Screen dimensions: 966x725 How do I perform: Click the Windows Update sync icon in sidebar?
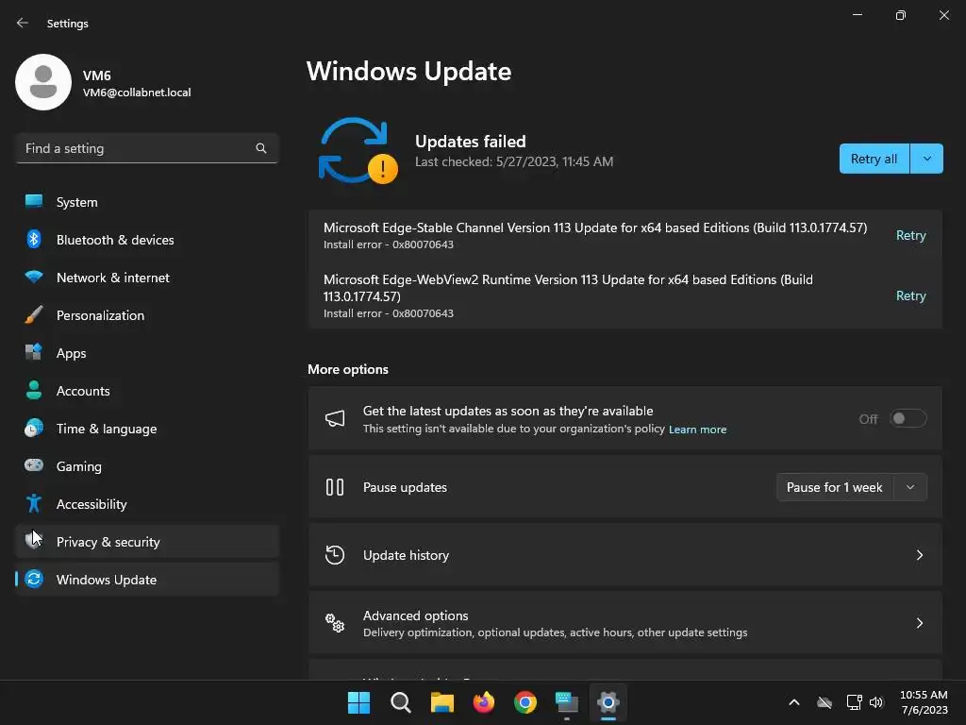pyautogui.click(x=34, y=579)
